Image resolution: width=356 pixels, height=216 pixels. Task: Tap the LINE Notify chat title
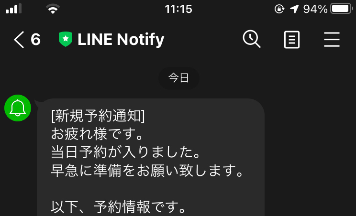point(121,40)
